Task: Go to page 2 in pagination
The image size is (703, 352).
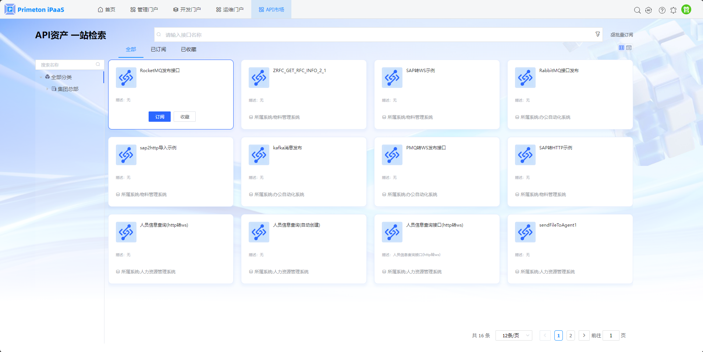Action: pos(571,335)
